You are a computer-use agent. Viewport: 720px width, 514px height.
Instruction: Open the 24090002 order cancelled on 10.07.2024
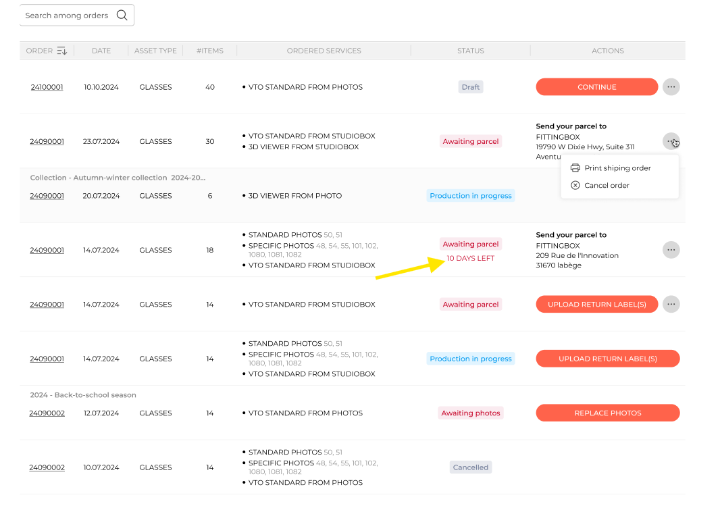(47, 467)
